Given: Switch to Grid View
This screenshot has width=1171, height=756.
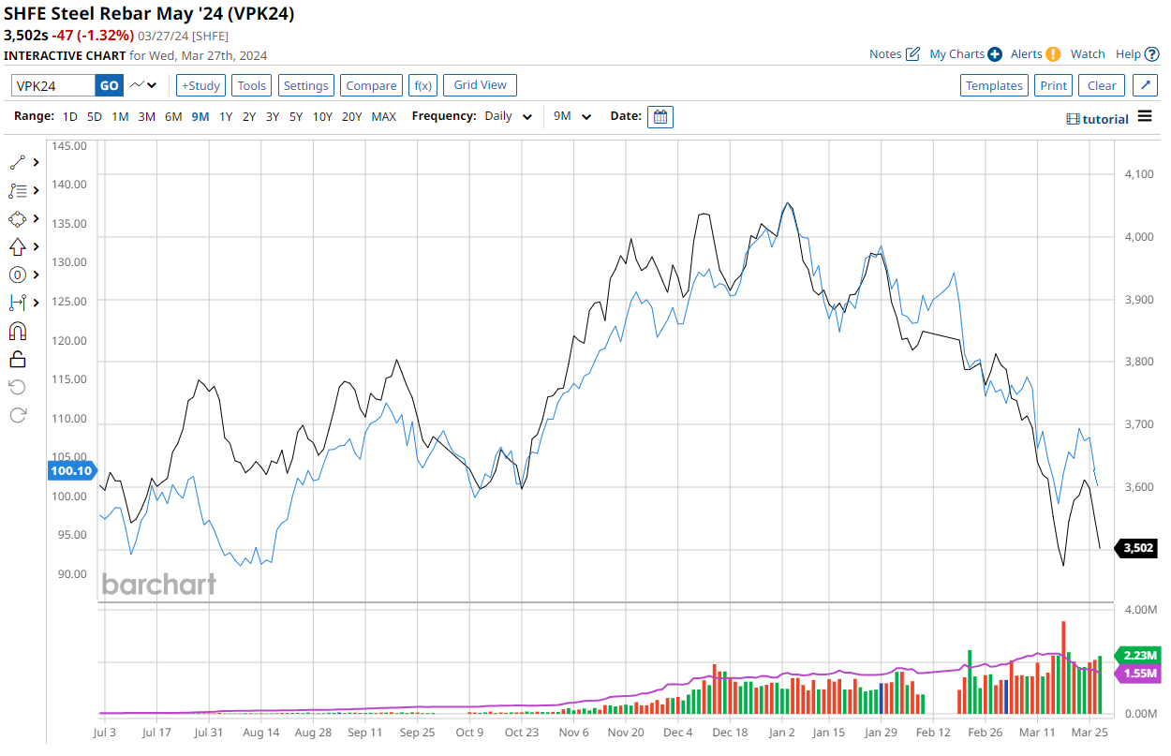Looking at the screenshot, I should (480, 85).
